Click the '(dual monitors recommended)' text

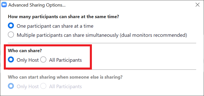(153, 35)
